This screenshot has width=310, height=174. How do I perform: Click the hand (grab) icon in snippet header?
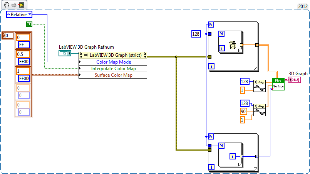[7, 5]
